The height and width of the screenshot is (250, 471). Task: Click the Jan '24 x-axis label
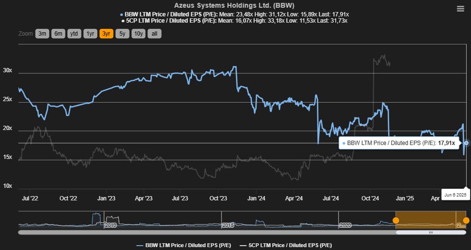(x=256, y=198)
